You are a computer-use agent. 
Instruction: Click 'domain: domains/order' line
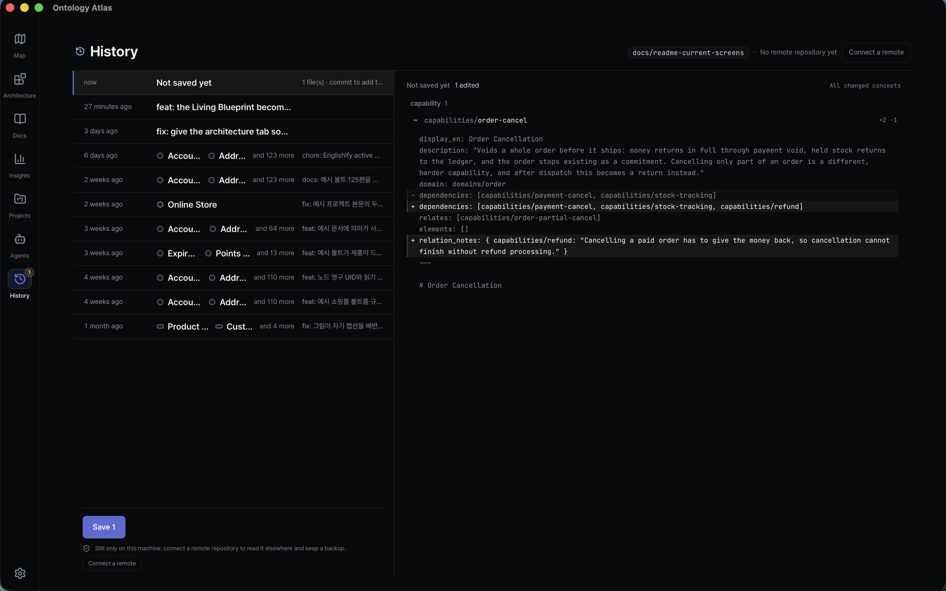pos(462,184)
